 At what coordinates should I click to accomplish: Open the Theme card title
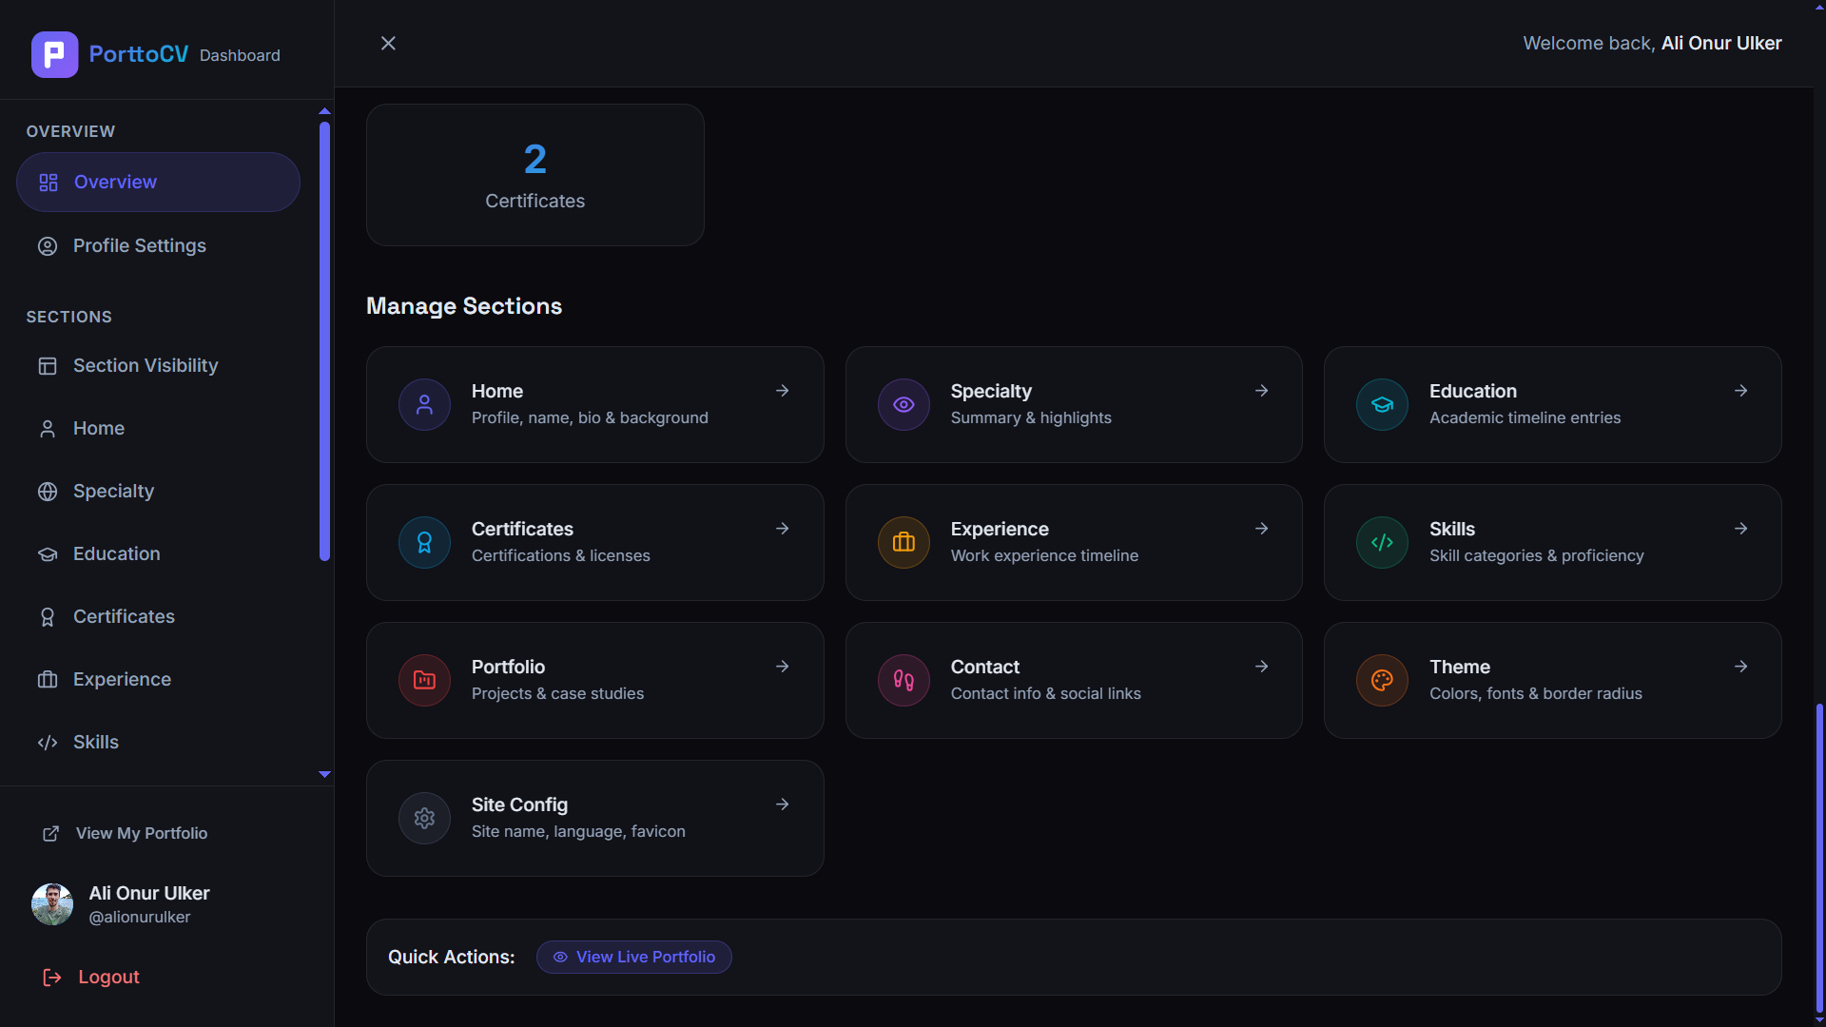[x=1459, y=667]
